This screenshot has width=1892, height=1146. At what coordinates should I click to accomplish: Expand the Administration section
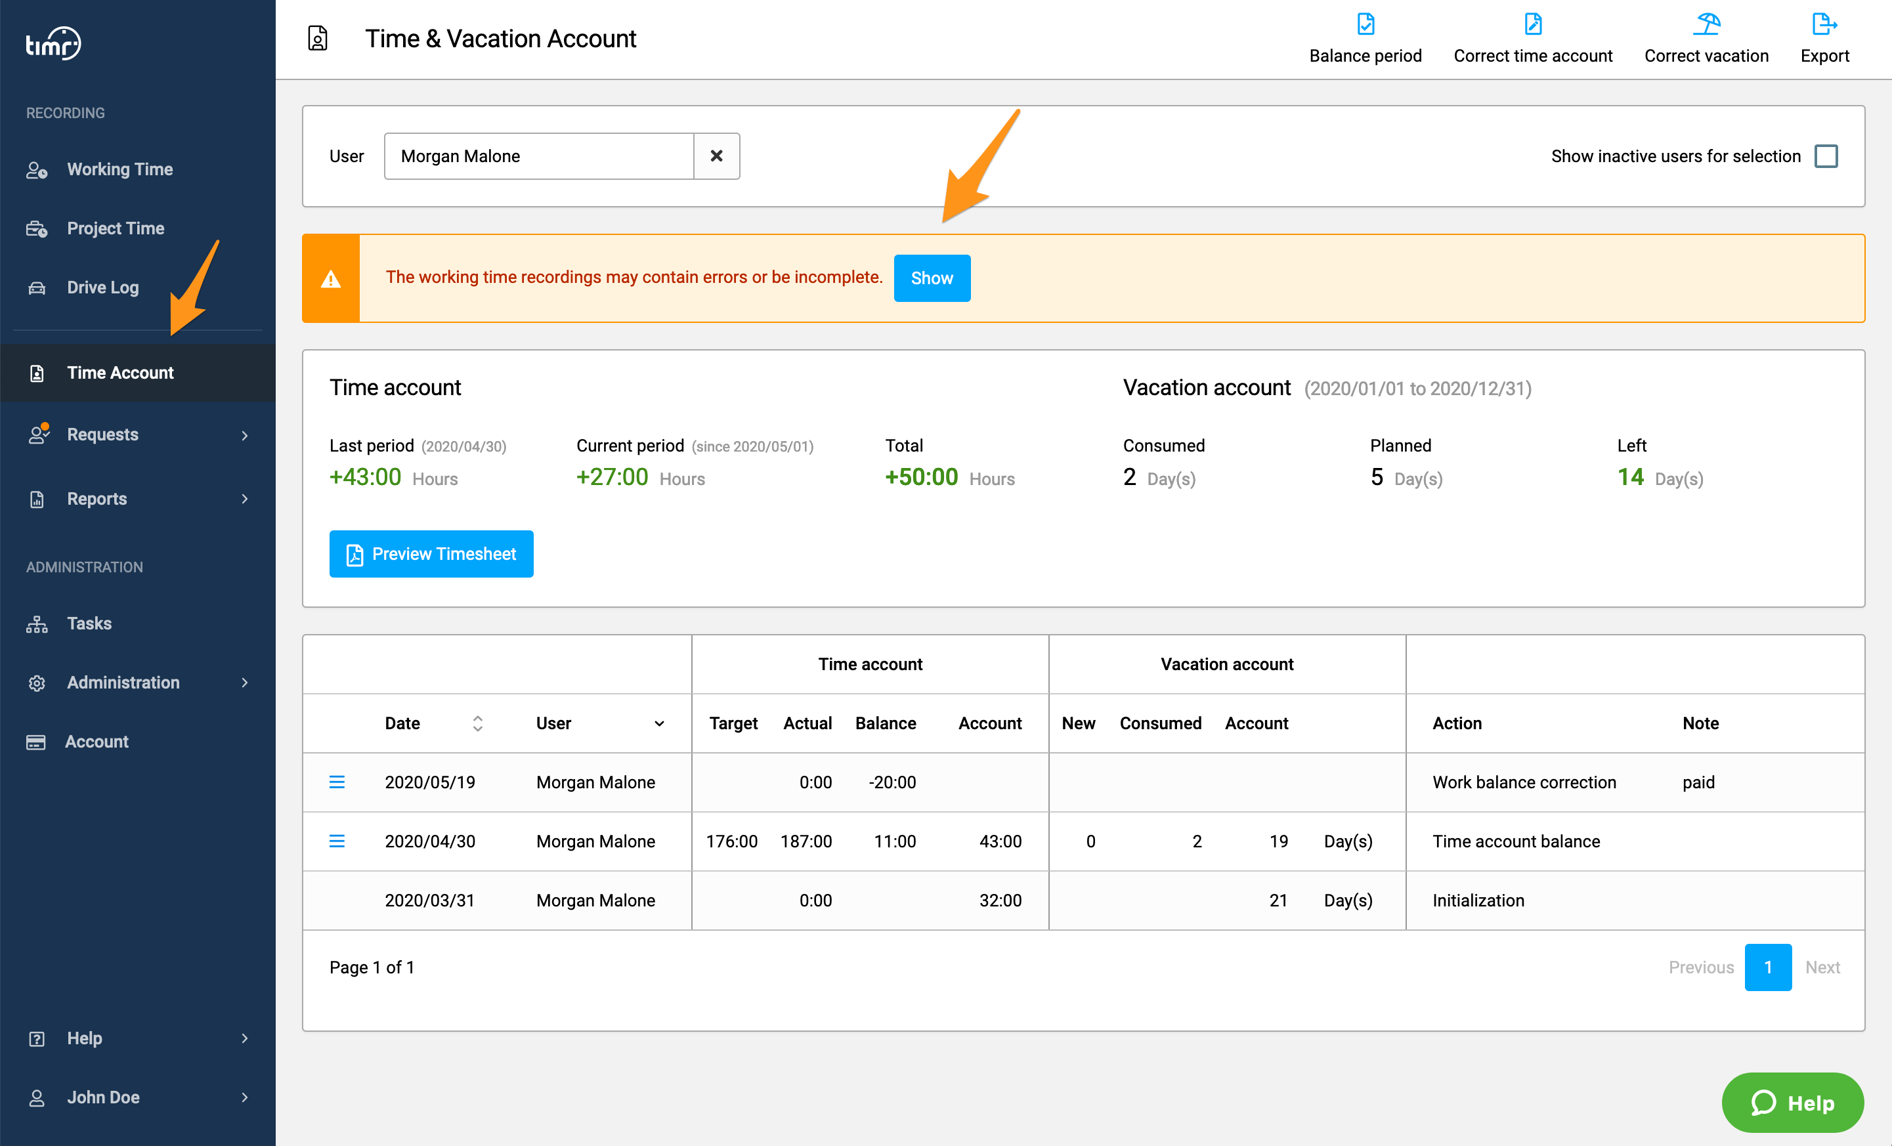[137, 683]
